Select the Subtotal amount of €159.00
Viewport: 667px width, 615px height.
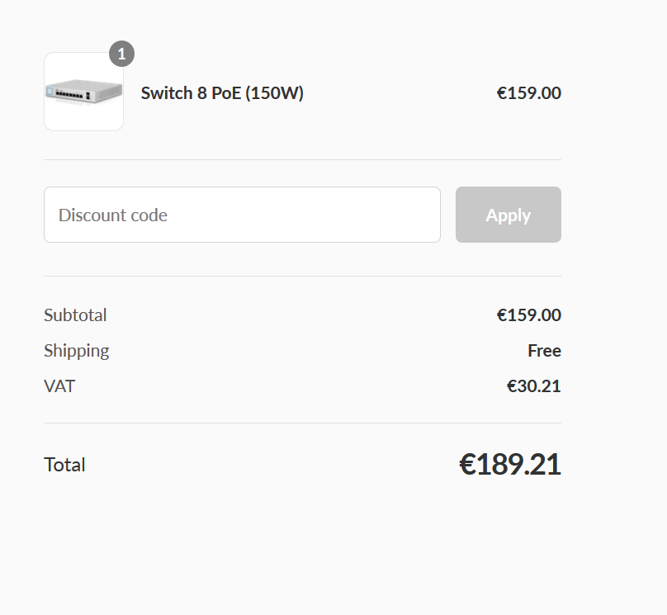[x=528, y=315]
